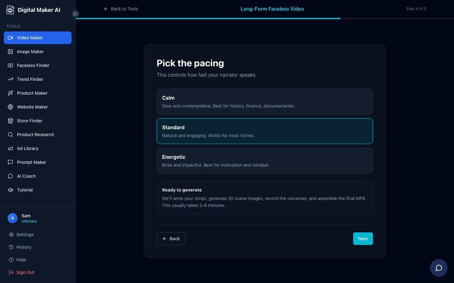Open AI Coach in the sidebar

(37, 176)
